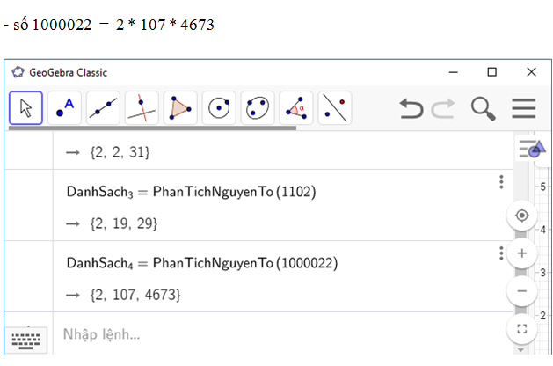Recenter the graphics view
The height and width of the screenshot is (366, 553).
point(522,216)
